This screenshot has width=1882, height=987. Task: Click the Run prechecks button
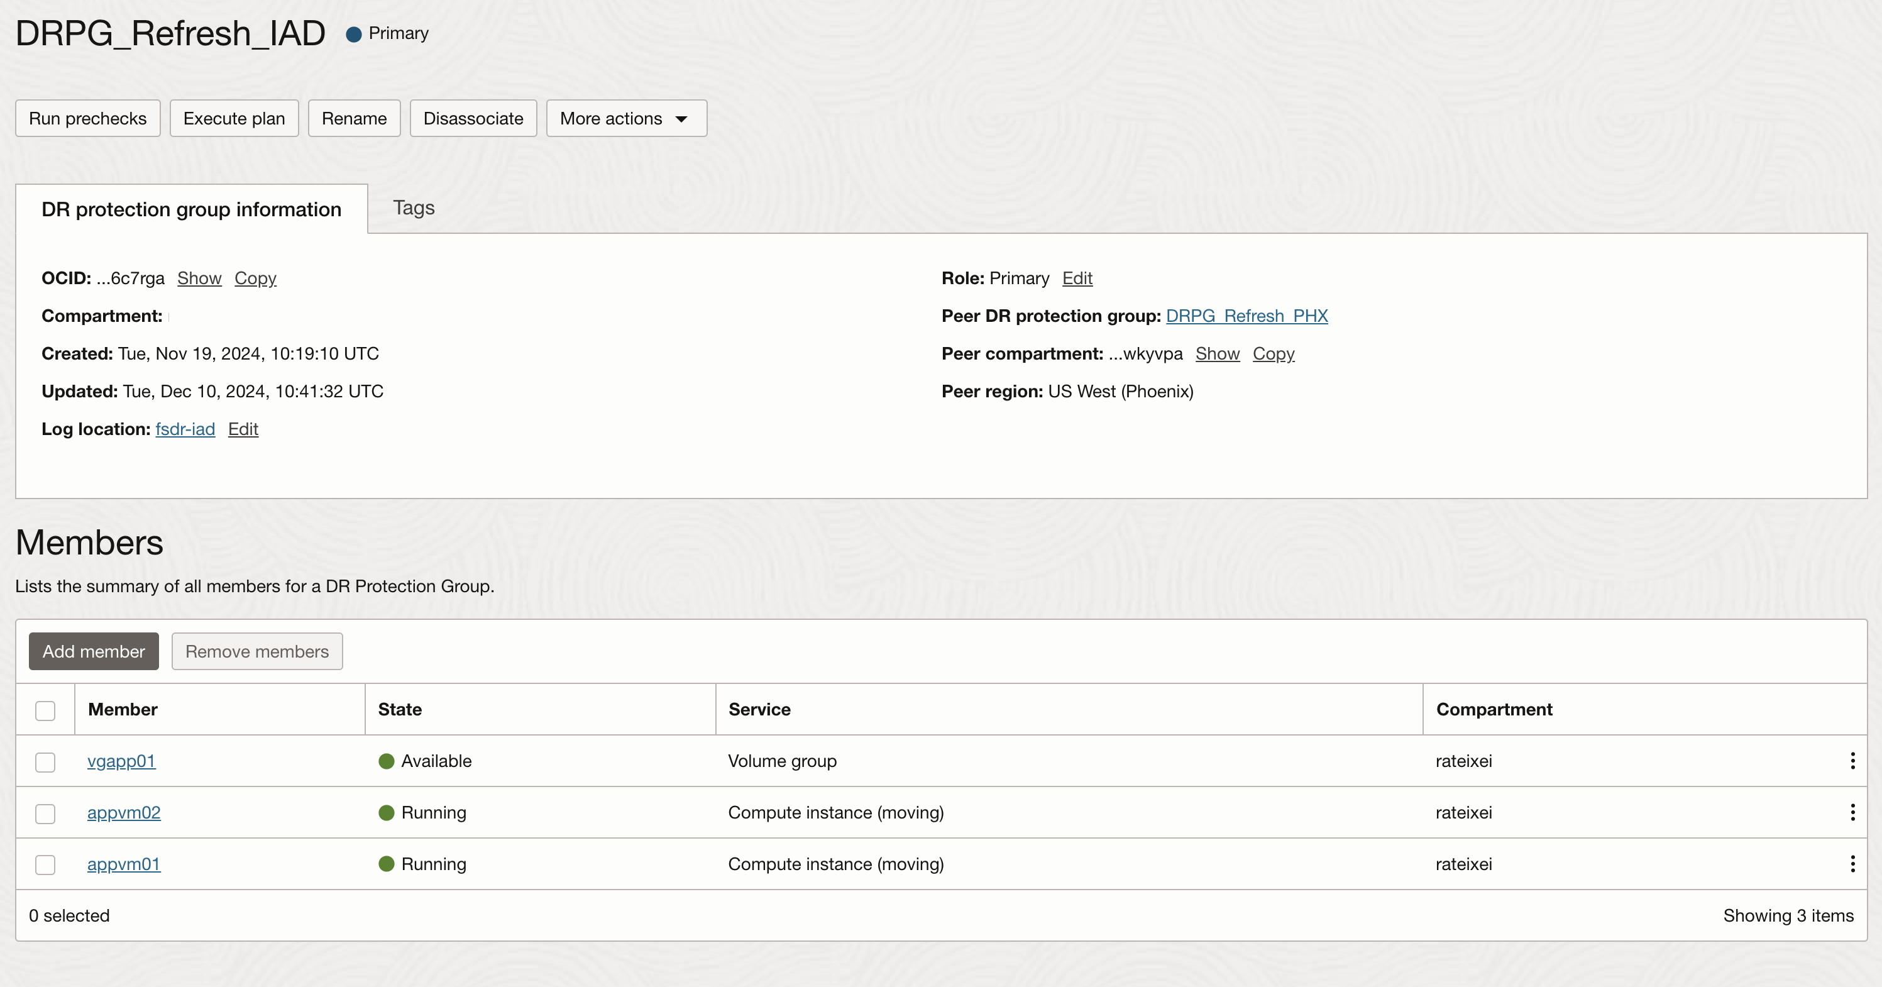87,118
